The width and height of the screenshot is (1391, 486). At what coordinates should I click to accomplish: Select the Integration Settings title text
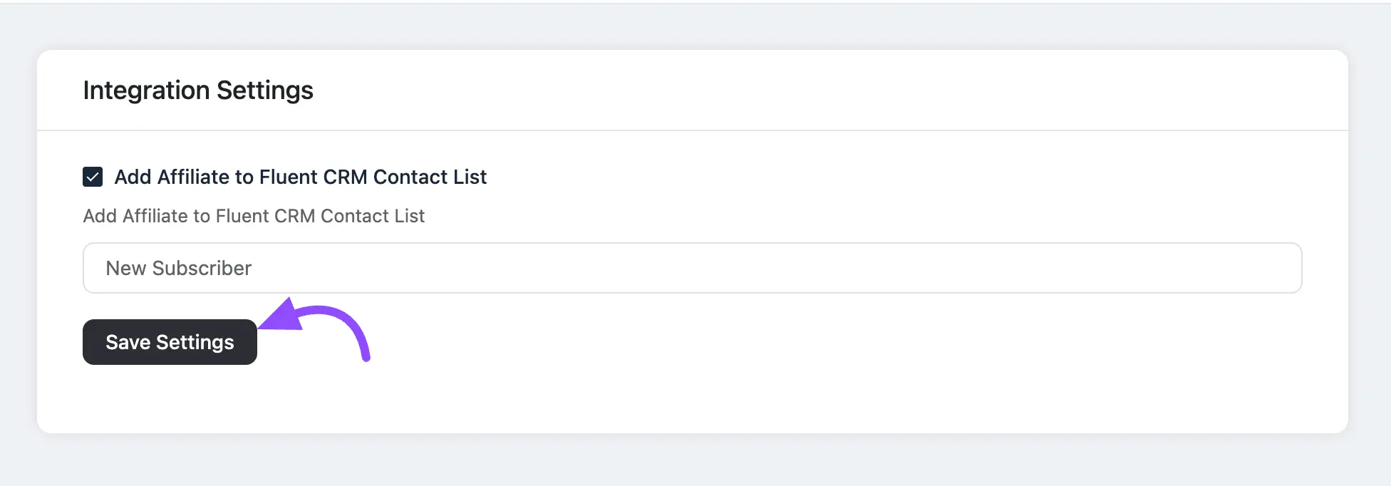(x=197, y=90)
